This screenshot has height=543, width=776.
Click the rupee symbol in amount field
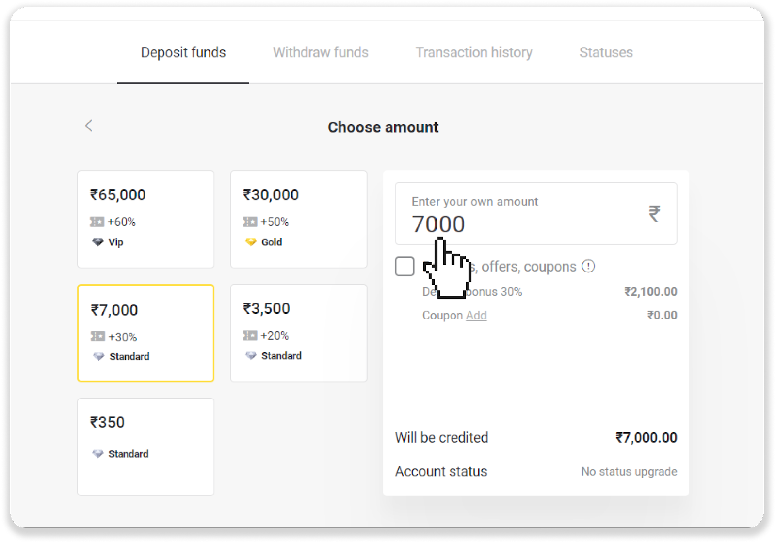[654, 213]
